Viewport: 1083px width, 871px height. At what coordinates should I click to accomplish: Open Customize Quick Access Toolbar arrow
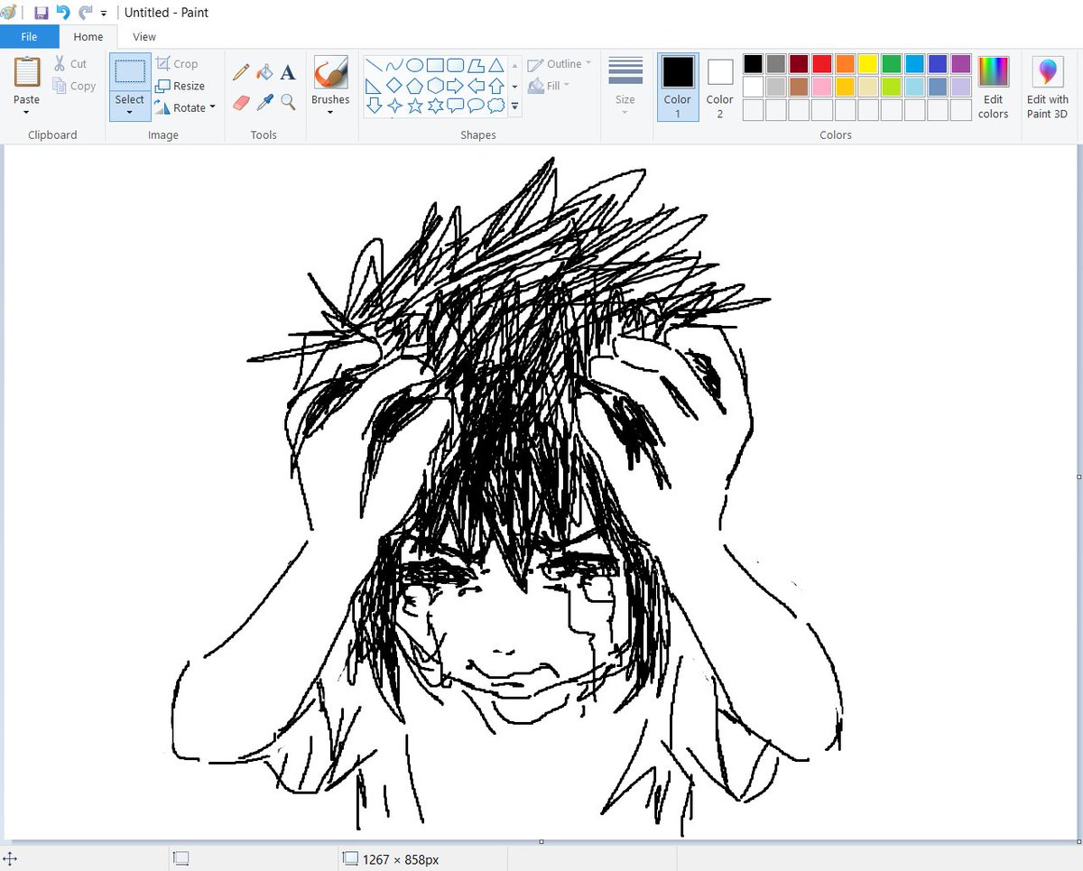[x=104, y=14]
